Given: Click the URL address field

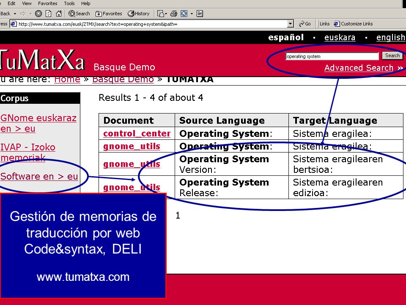Looking at the screenshot, I should coord(152,24).
